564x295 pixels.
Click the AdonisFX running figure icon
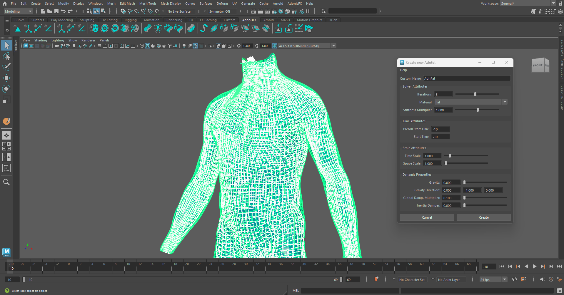158,29
